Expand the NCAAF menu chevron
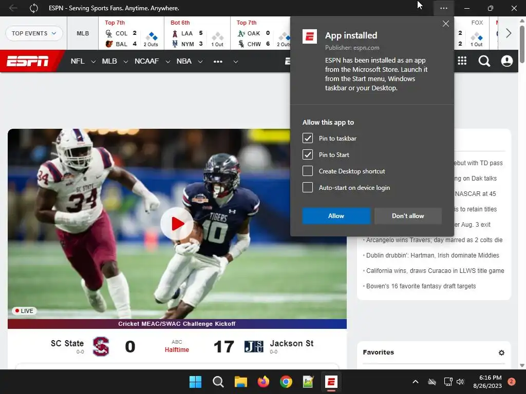 (168, 62)
